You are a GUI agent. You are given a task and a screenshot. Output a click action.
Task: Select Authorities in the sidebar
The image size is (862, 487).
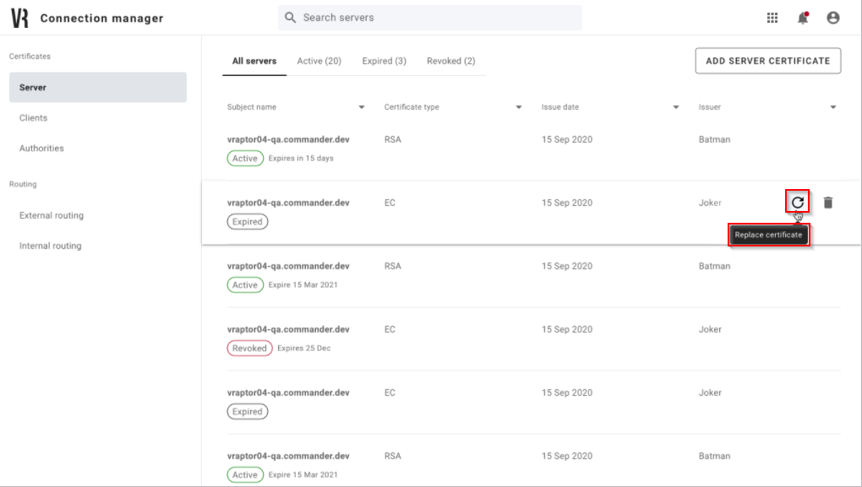point(40,148)
